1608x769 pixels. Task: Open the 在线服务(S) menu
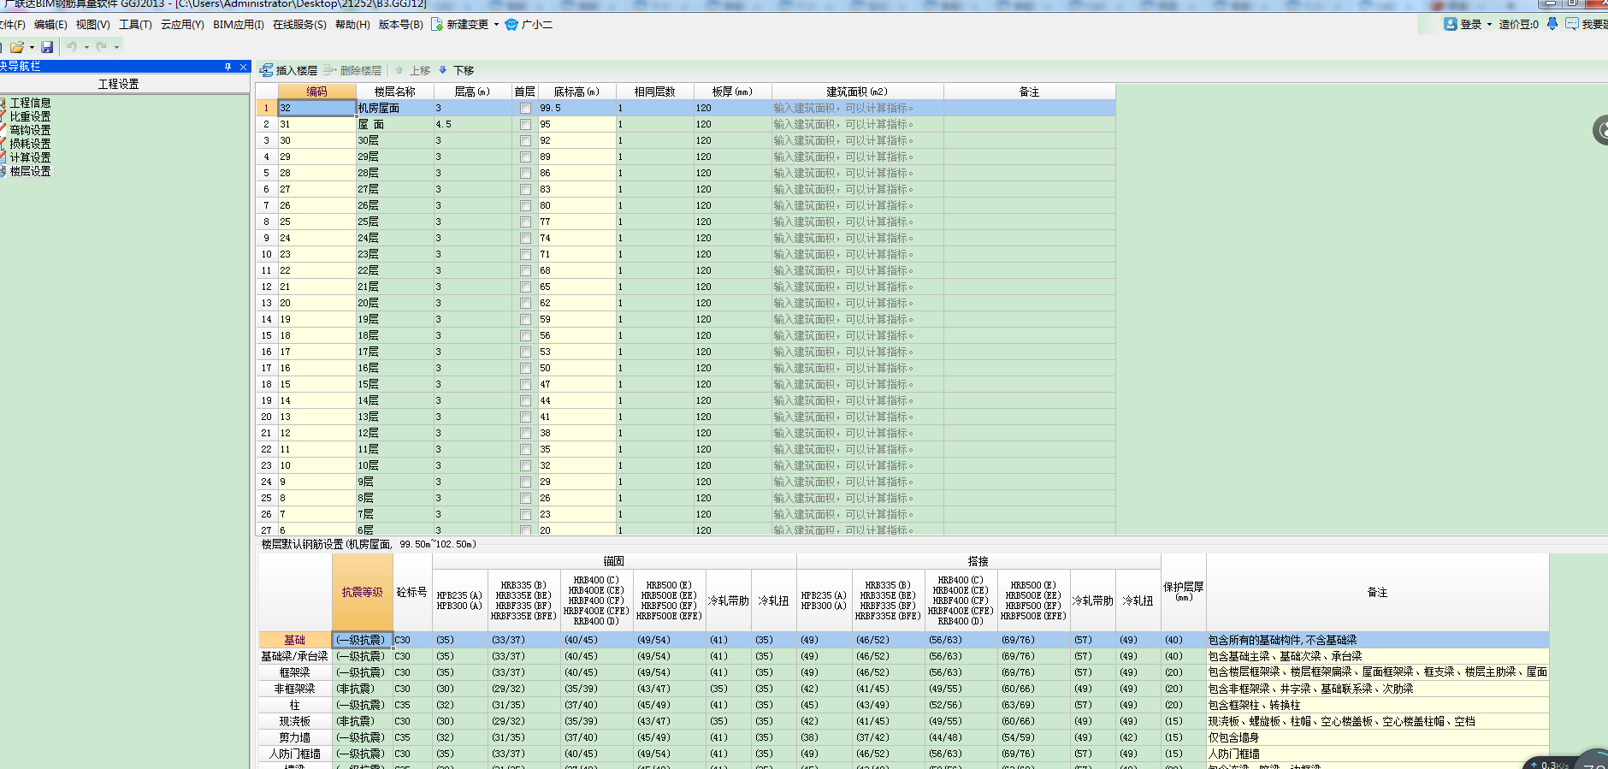299,24
